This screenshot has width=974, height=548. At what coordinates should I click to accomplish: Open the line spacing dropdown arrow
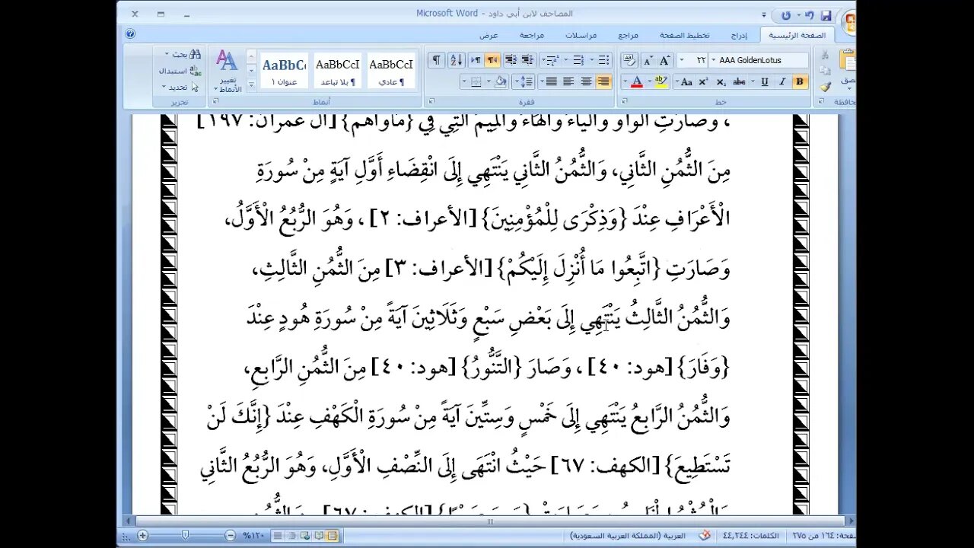point(517,81)
